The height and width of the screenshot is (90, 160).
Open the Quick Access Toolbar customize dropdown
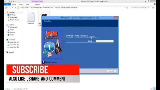[13, 1]
